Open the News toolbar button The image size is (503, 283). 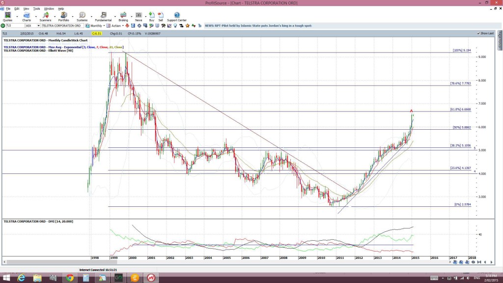139,17
